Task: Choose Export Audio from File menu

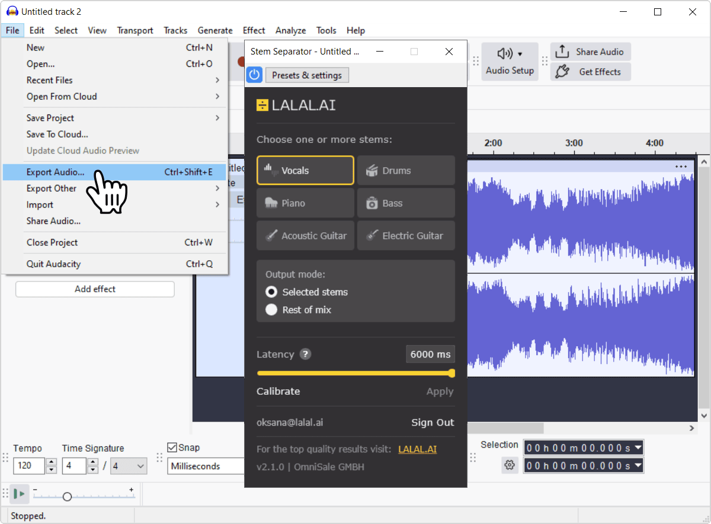Action: pyautogui.click(x=115, y=172)
